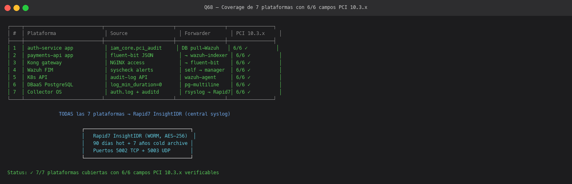Click the 6/6 ✓ value in Kong gateway row
572x184 pixels.
pyautogui.click(x=243, y=63)
